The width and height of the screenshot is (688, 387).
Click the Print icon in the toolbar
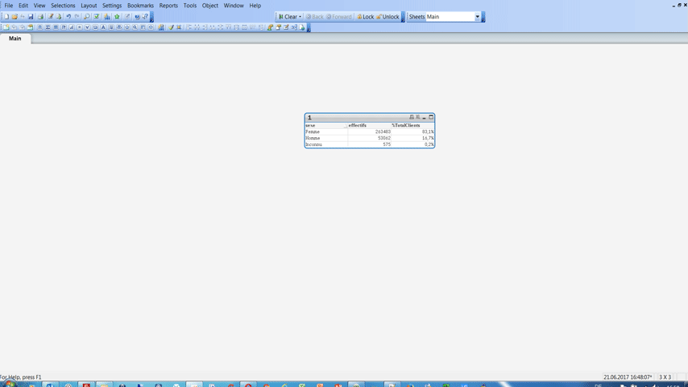click(x=40, y=17)
